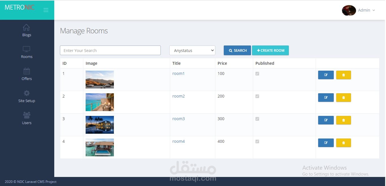This screenshot has width=386, height=186.
Task: Toggle the Published checkbox for room2
Action: pyautogui.click(x=257, y=96)
